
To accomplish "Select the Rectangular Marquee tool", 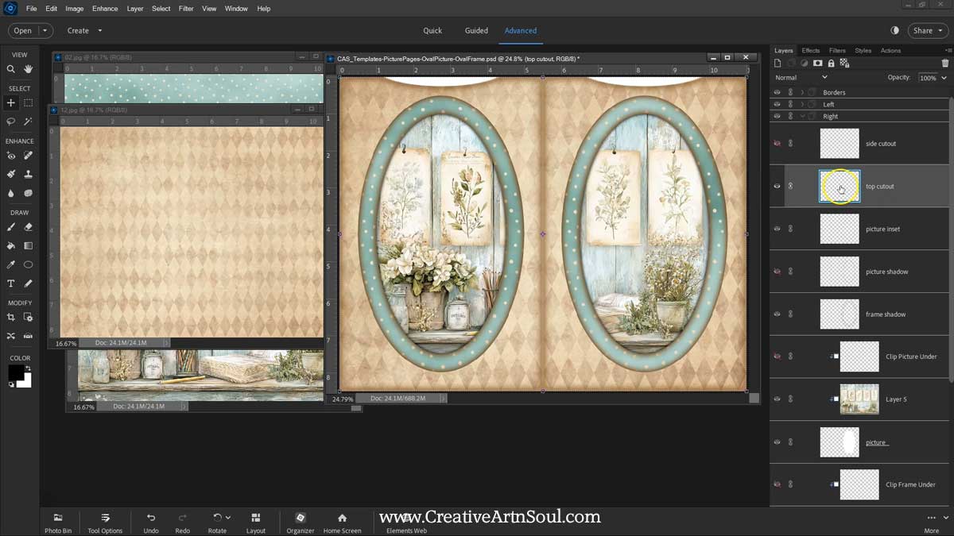I will (x=29, y=102).
